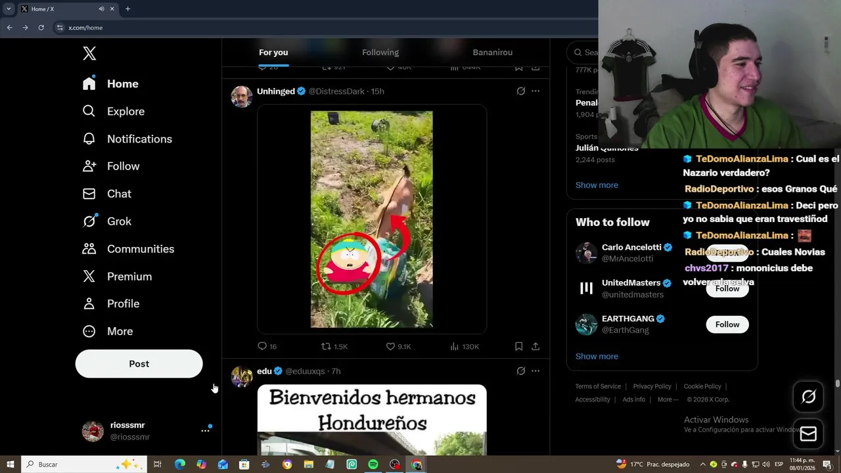Expand the More sidebar menu
The height and width of the screenshot is (473, 841).
pos(108,331)
